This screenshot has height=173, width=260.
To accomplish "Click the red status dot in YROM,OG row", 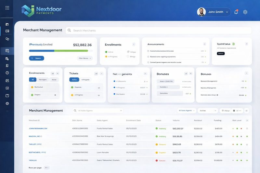I will pyautogui.click(x=157, y=160).
